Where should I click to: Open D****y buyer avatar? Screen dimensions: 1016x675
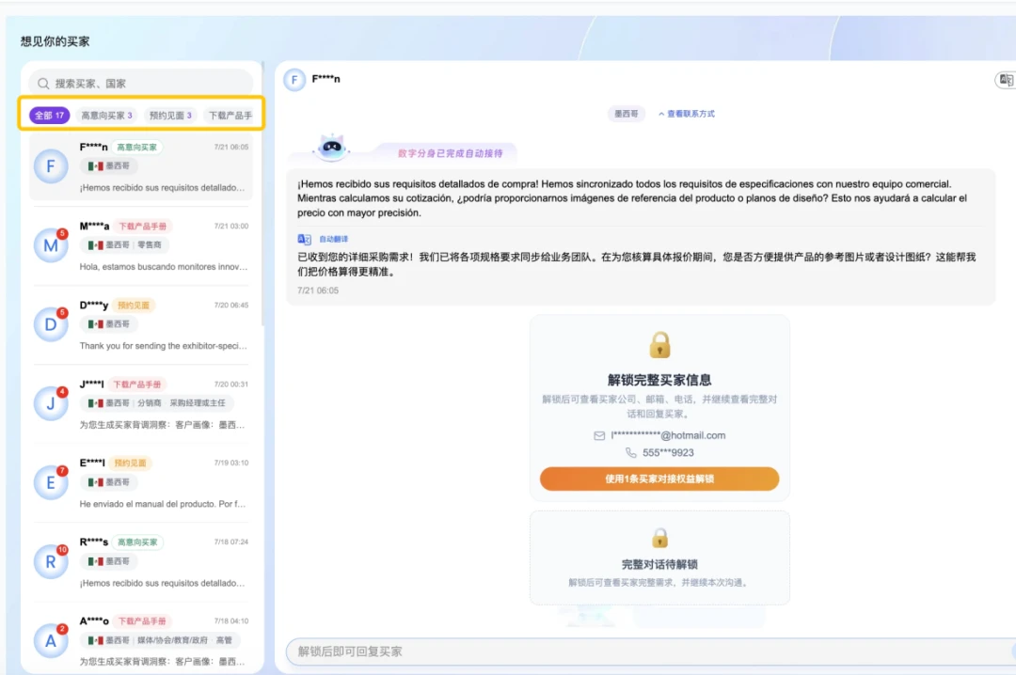click(51, 324)
